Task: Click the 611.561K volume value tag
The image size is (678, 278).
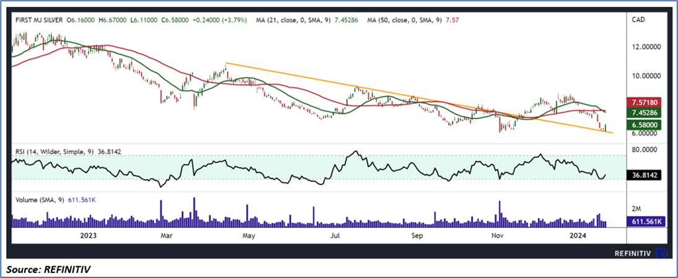Action: [x=645, y=221]
